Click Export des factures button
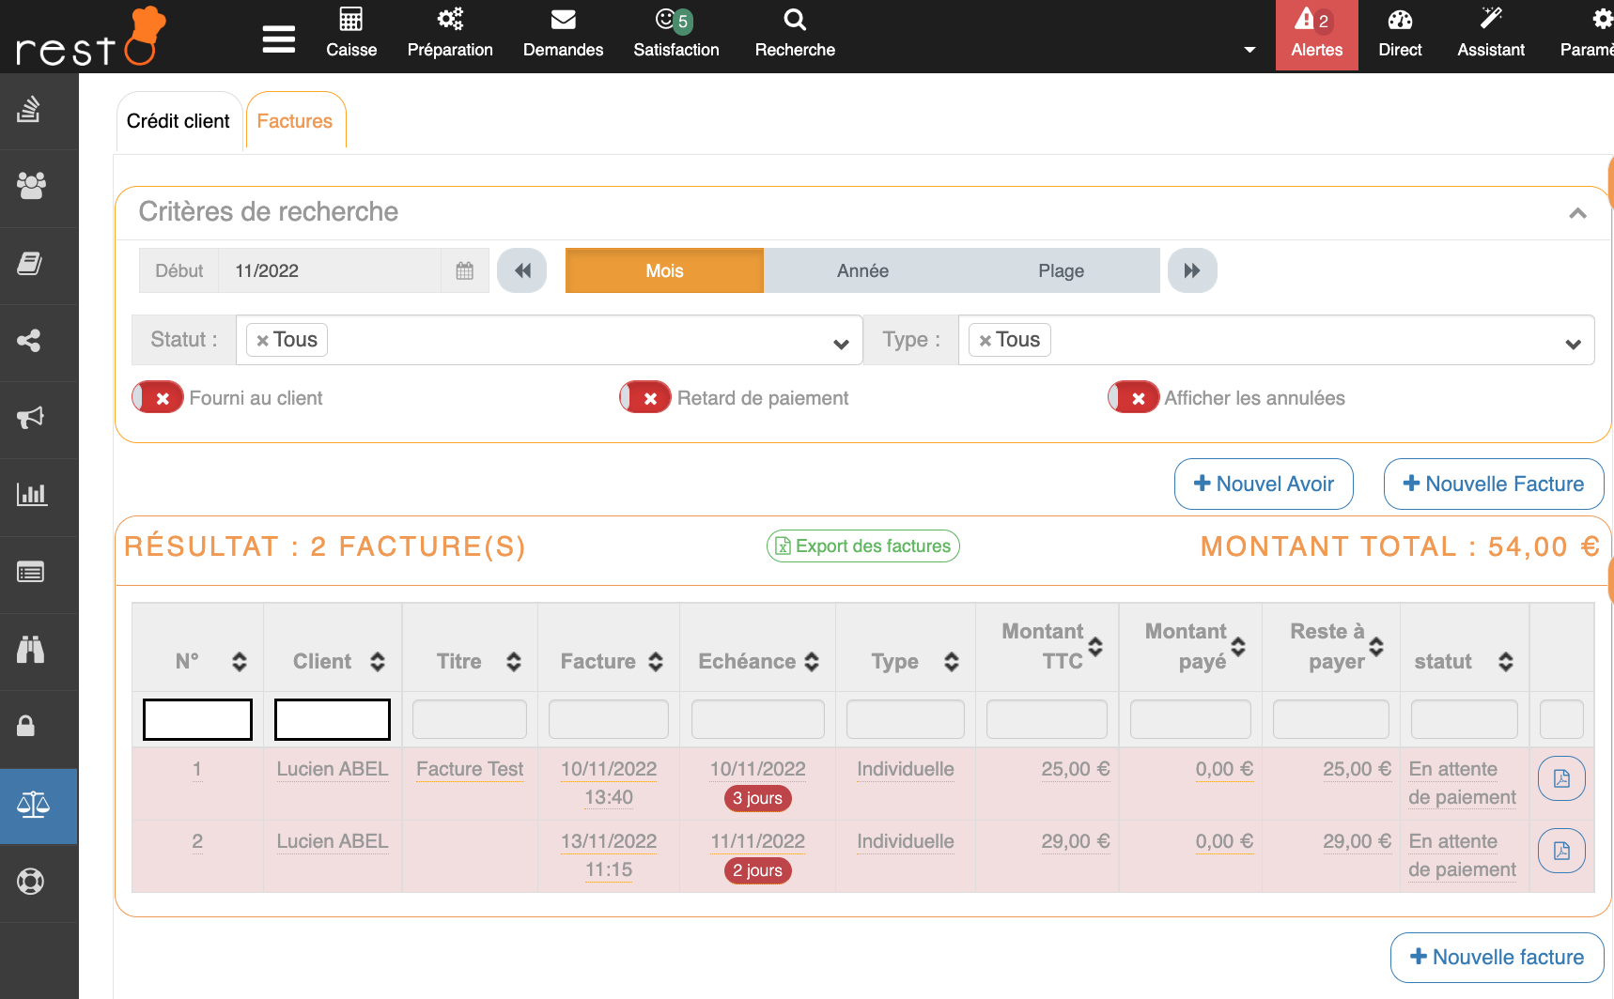1614x999 pixels. click(862, 546)
